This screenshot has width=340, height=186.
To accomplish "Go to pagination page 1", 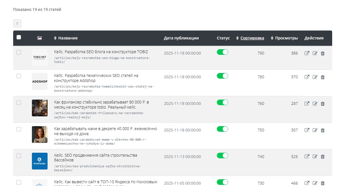I will (x=17, y=23).
